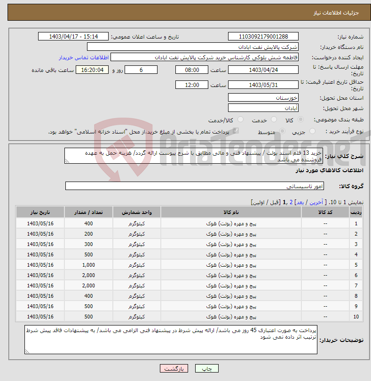Click quantity 2,000 in row 6

(x=88, y=275)
